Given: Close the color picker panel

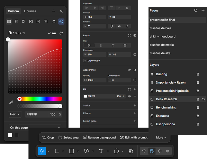Looking at the screenshot, I should pos(61,11).
